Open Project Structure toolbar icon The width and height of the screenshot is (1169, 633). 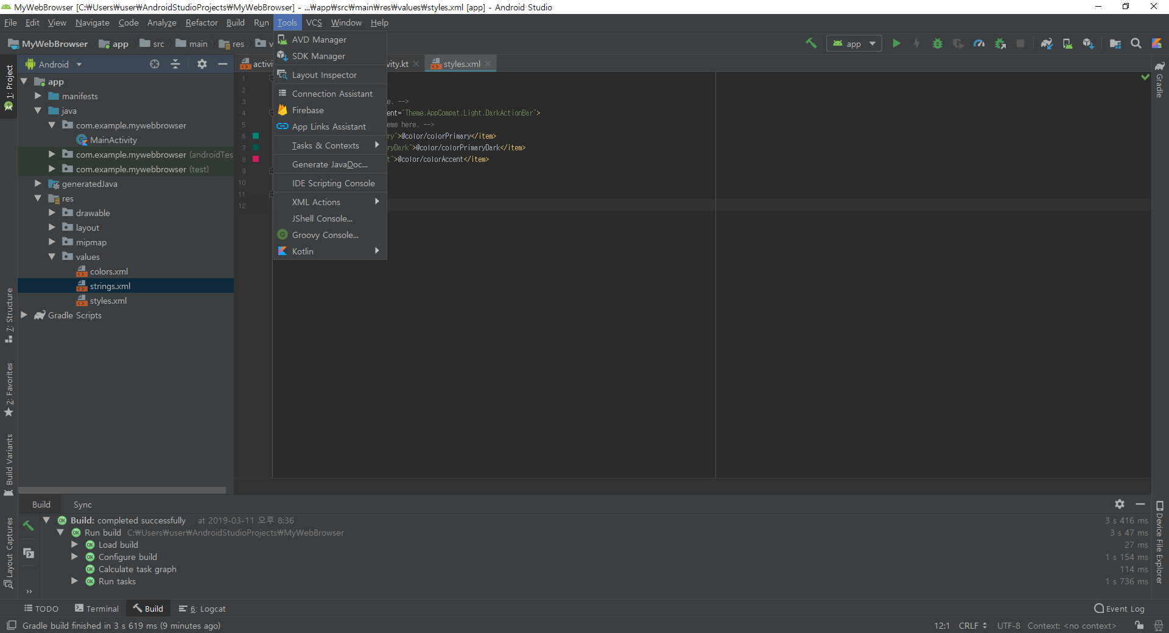point(1115,43)
